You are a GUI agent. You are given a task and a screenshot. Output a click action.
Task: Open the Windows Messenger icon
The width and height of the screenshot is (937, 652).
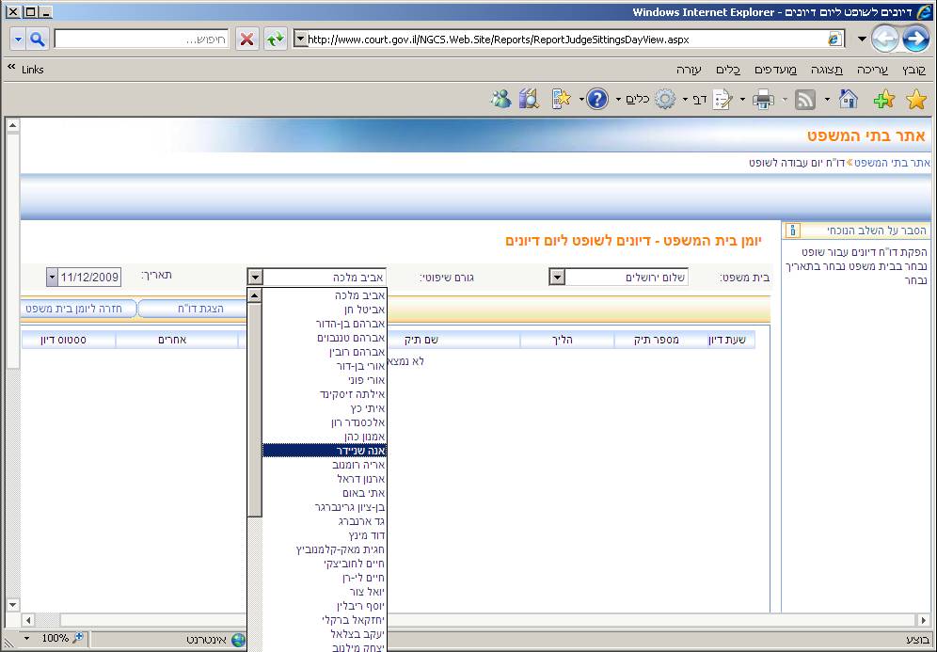(500, 100)
